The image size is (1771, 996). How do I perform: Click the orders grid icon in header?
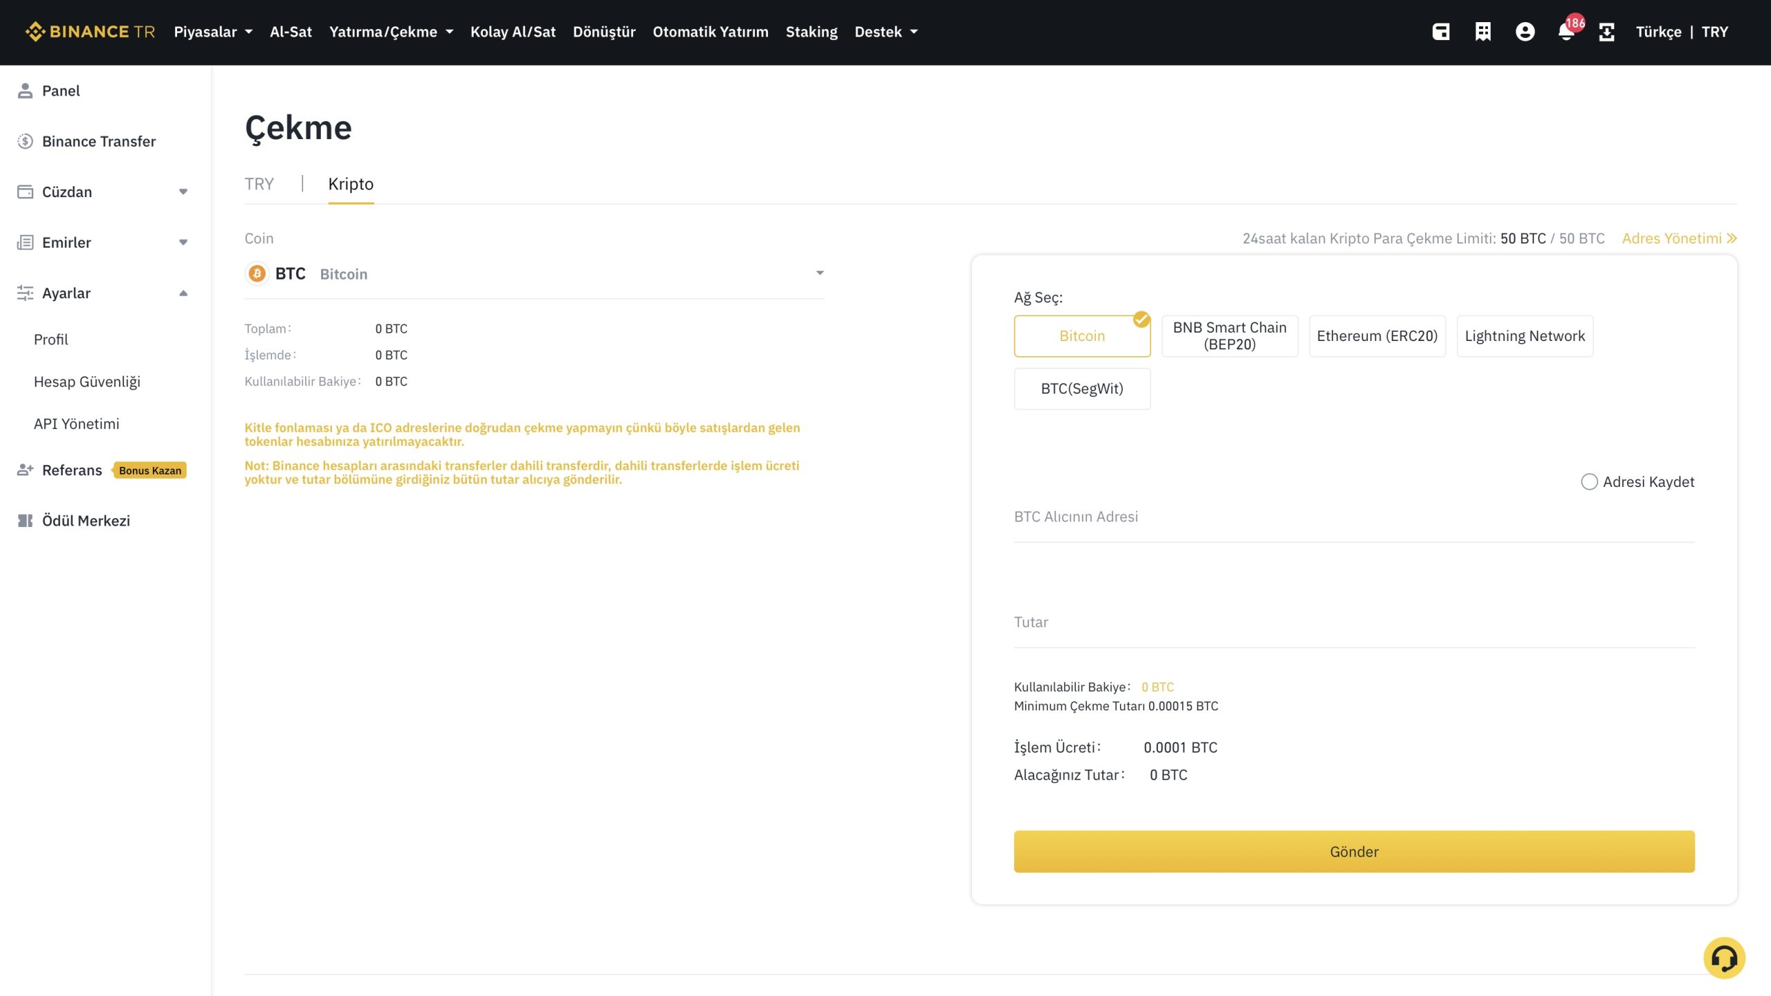[1483, 32]
